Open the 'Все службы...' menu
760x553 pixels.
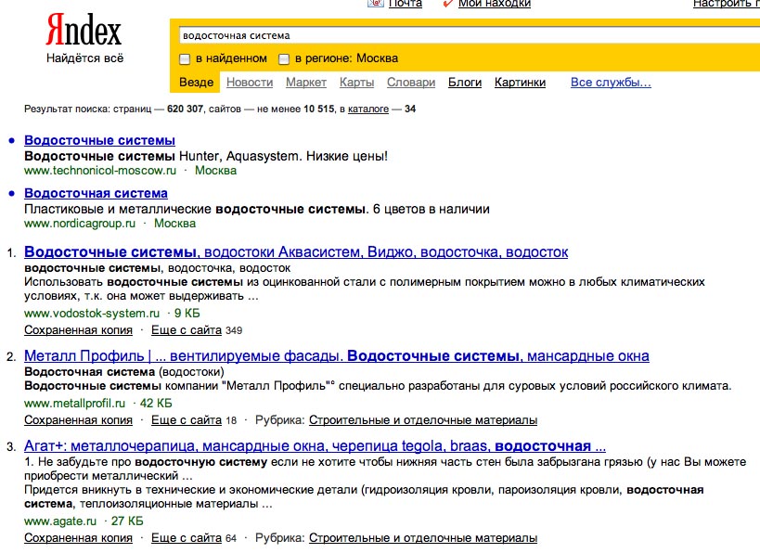point(614,82)
